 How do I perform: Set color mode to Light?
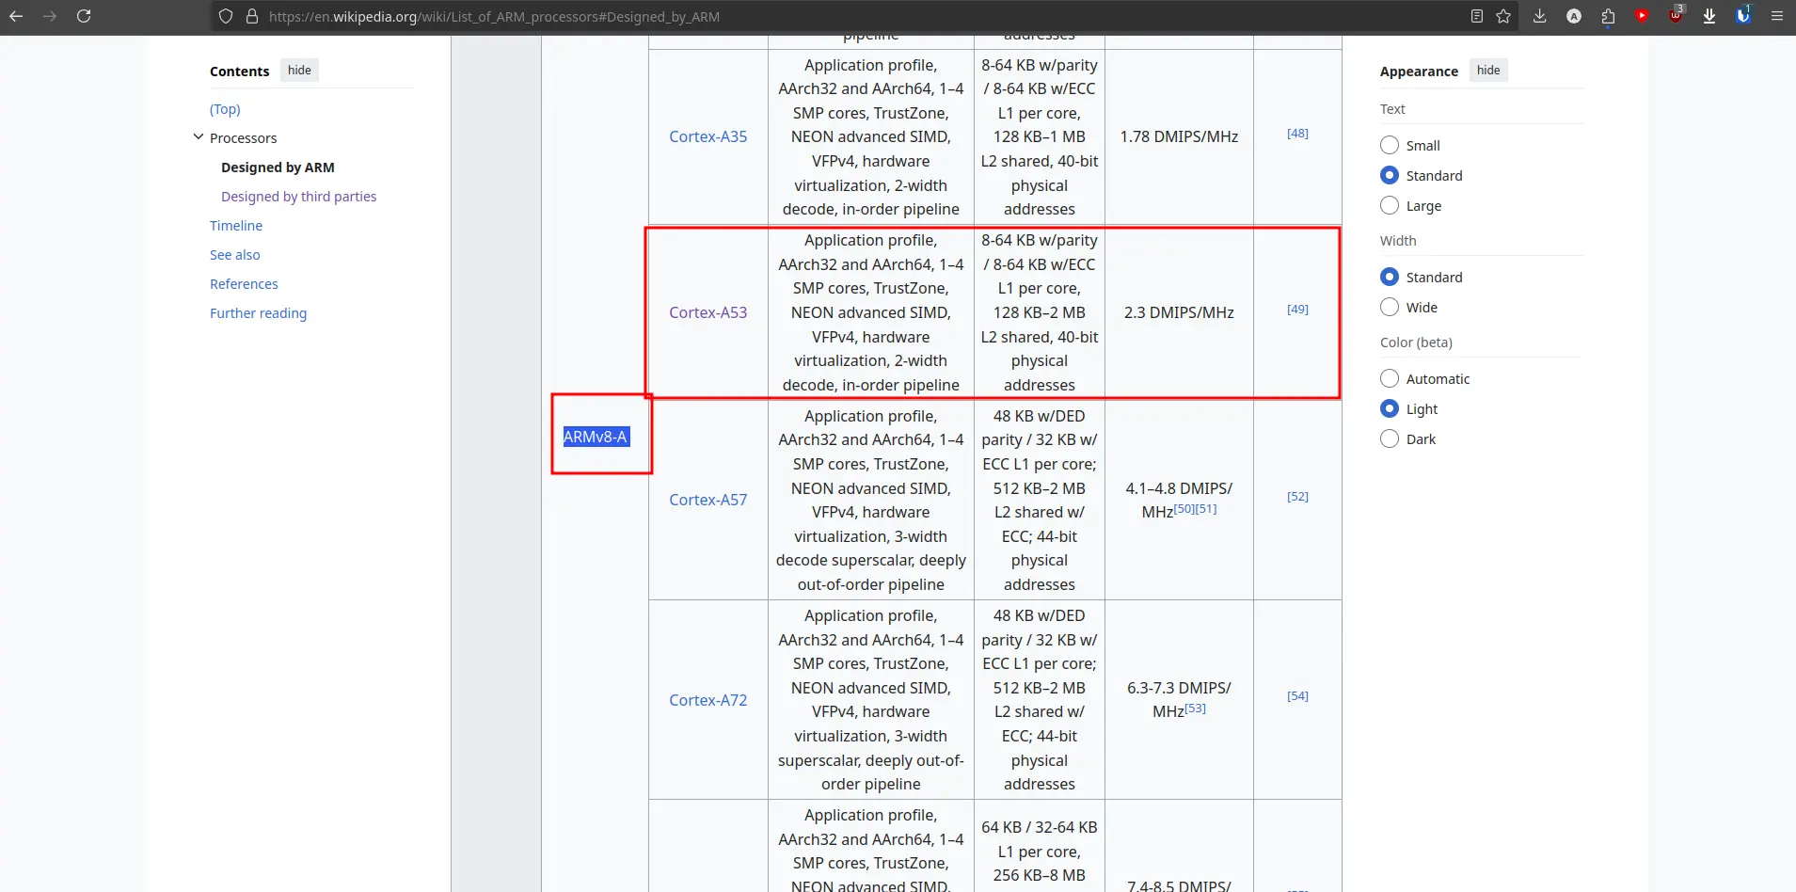click(1390, 408)
